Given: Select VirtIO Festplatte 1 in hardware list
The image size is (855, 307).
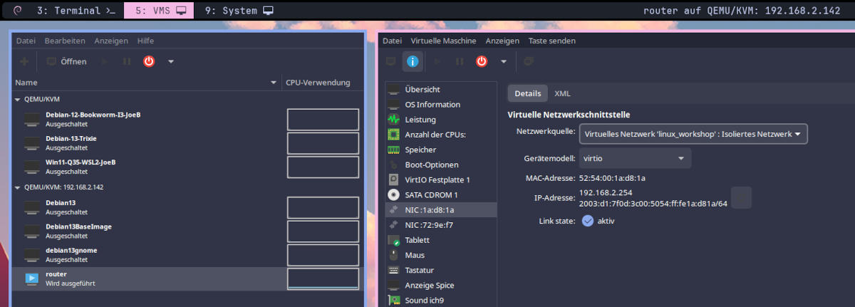Looking at the screenshot, I should 440,180.
